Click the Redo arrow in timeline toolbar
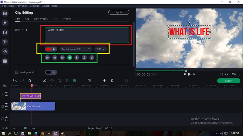Image resolution: width=243 pixels, height=136 pixels. click(x=22, y=80)
